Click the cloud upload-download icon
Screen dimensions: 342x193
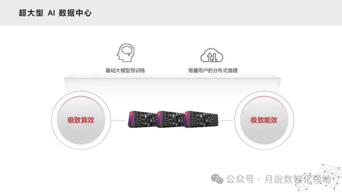(x=212, y=56)
